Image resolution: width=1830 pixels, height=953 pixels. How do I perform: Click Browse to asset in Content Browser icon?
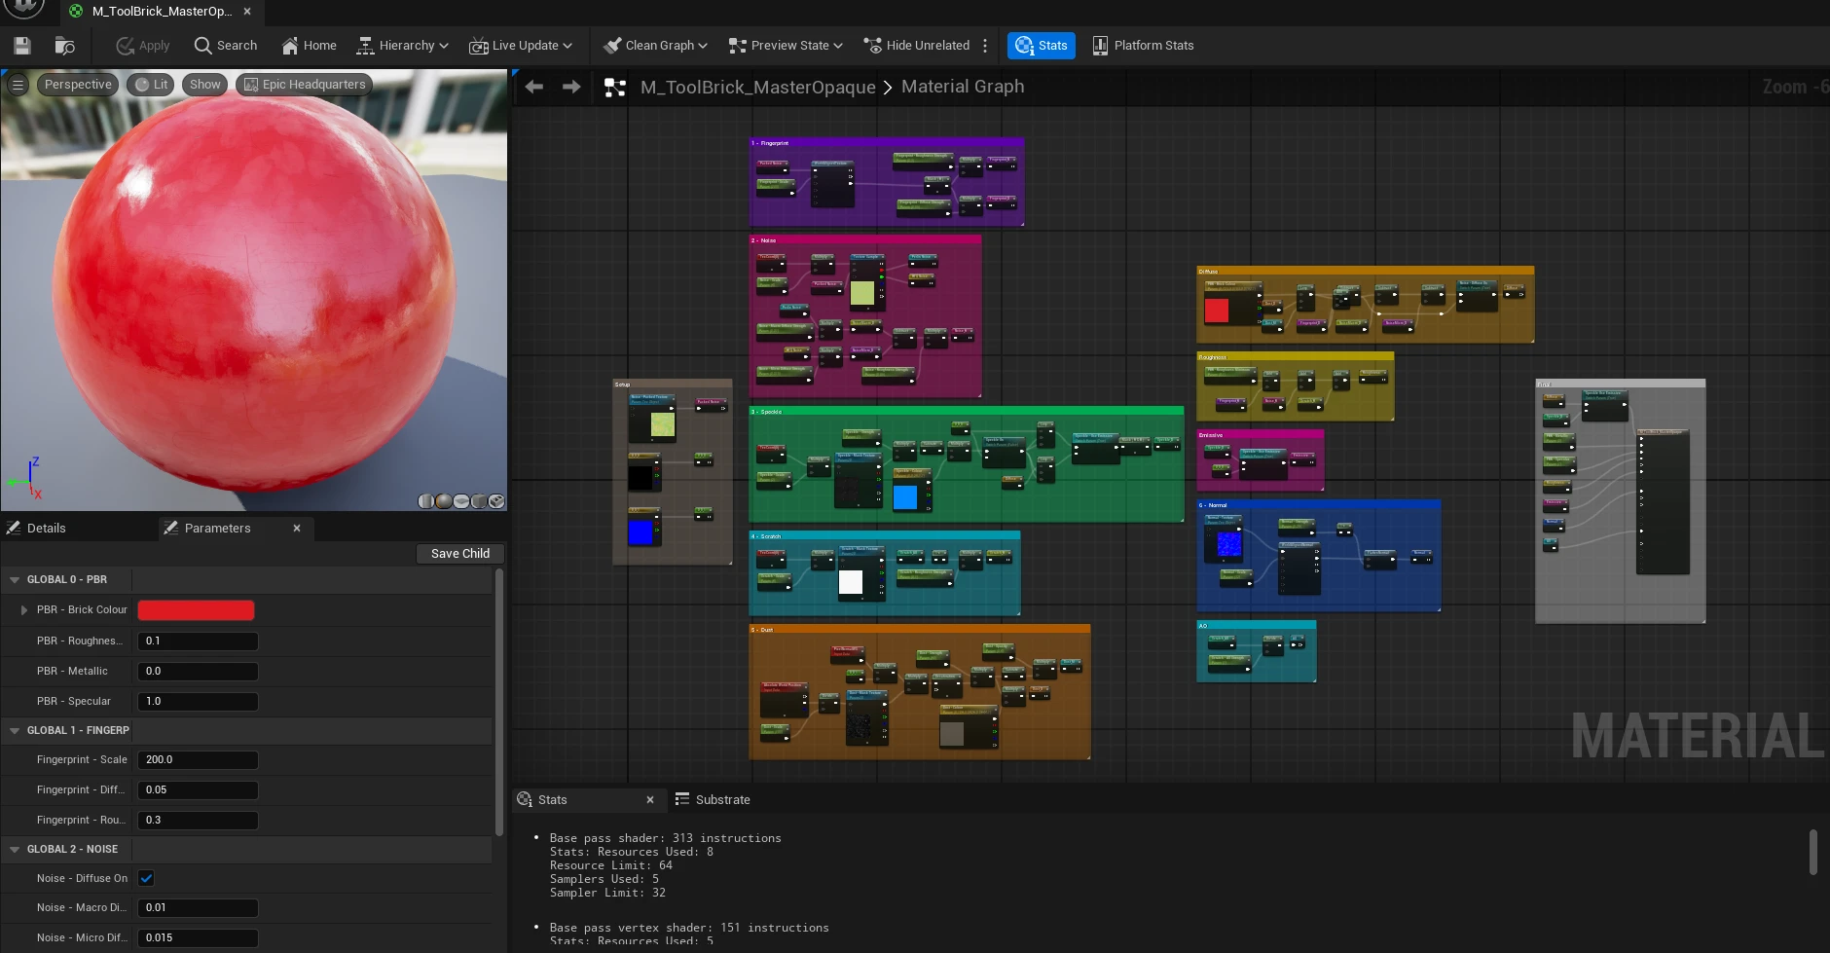click(65, 45)
